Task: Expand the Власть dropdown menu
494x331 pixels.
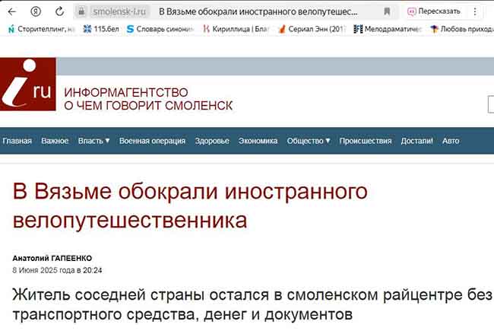Action: tap(94, 141)
